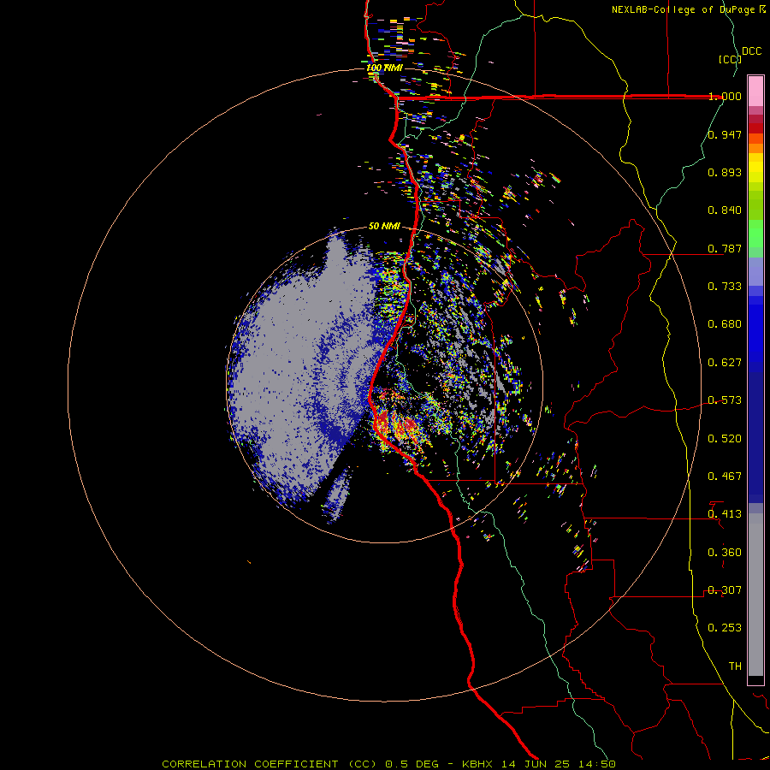Click the 14 JUN 25 14:50 timestamp
The image size is (770, 770).
pyautogui.click(x=559, y=764)
